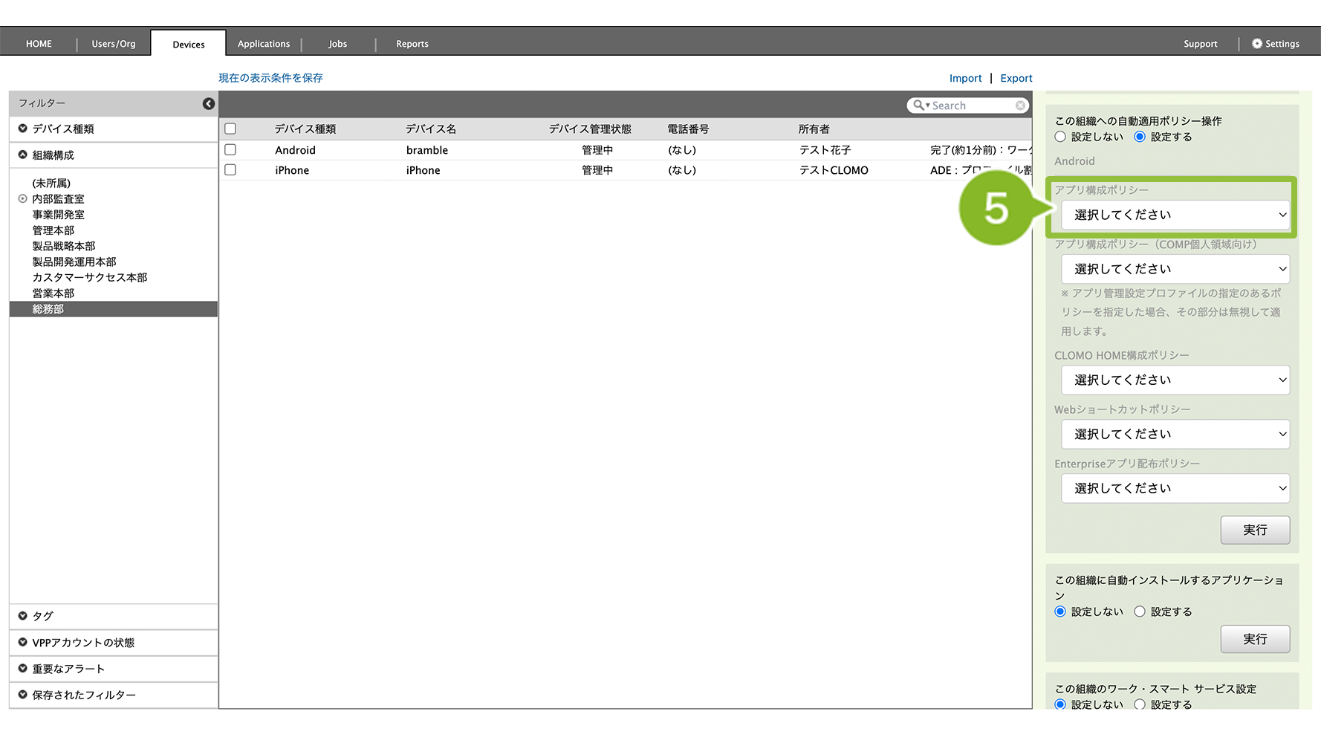The height and width of the screenshot is (743, 1321).
Task: Expand the タグ filter section
Action: coord(23,616)
